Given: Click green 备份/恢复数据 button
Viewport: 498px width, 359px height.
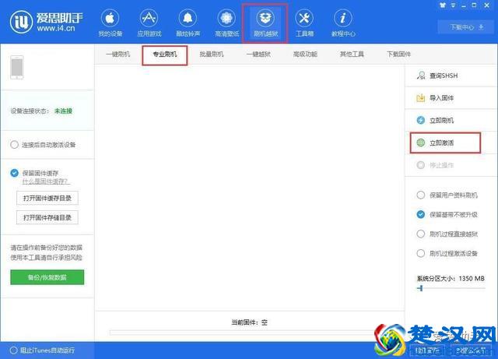Looking at the screenshot, I should [47, 277].
